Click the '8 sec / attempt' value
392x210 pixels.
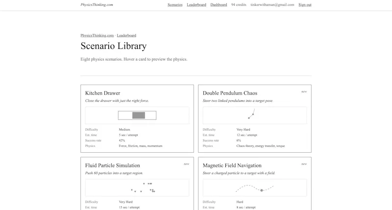pyautogui.click(x=246, y=208)
